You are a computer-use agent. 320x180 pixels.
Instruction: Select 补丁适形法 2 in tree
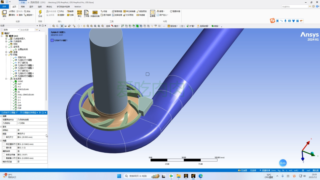pos(23,71)
